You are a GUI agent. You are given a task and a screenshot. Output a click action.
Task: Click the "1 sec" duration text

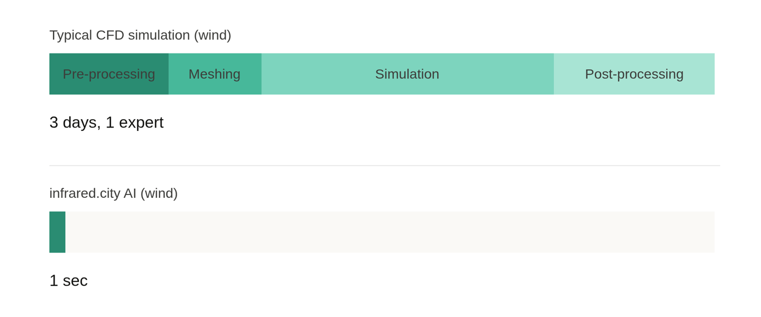pos(69,281)
